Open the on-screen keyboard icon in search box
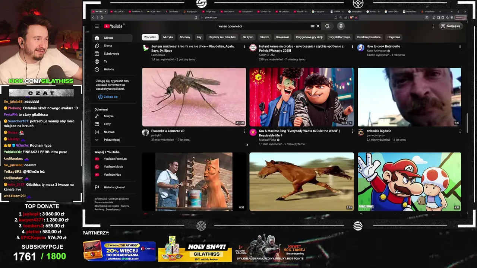Viewport: 477px width, 268px height. (312, 26)
